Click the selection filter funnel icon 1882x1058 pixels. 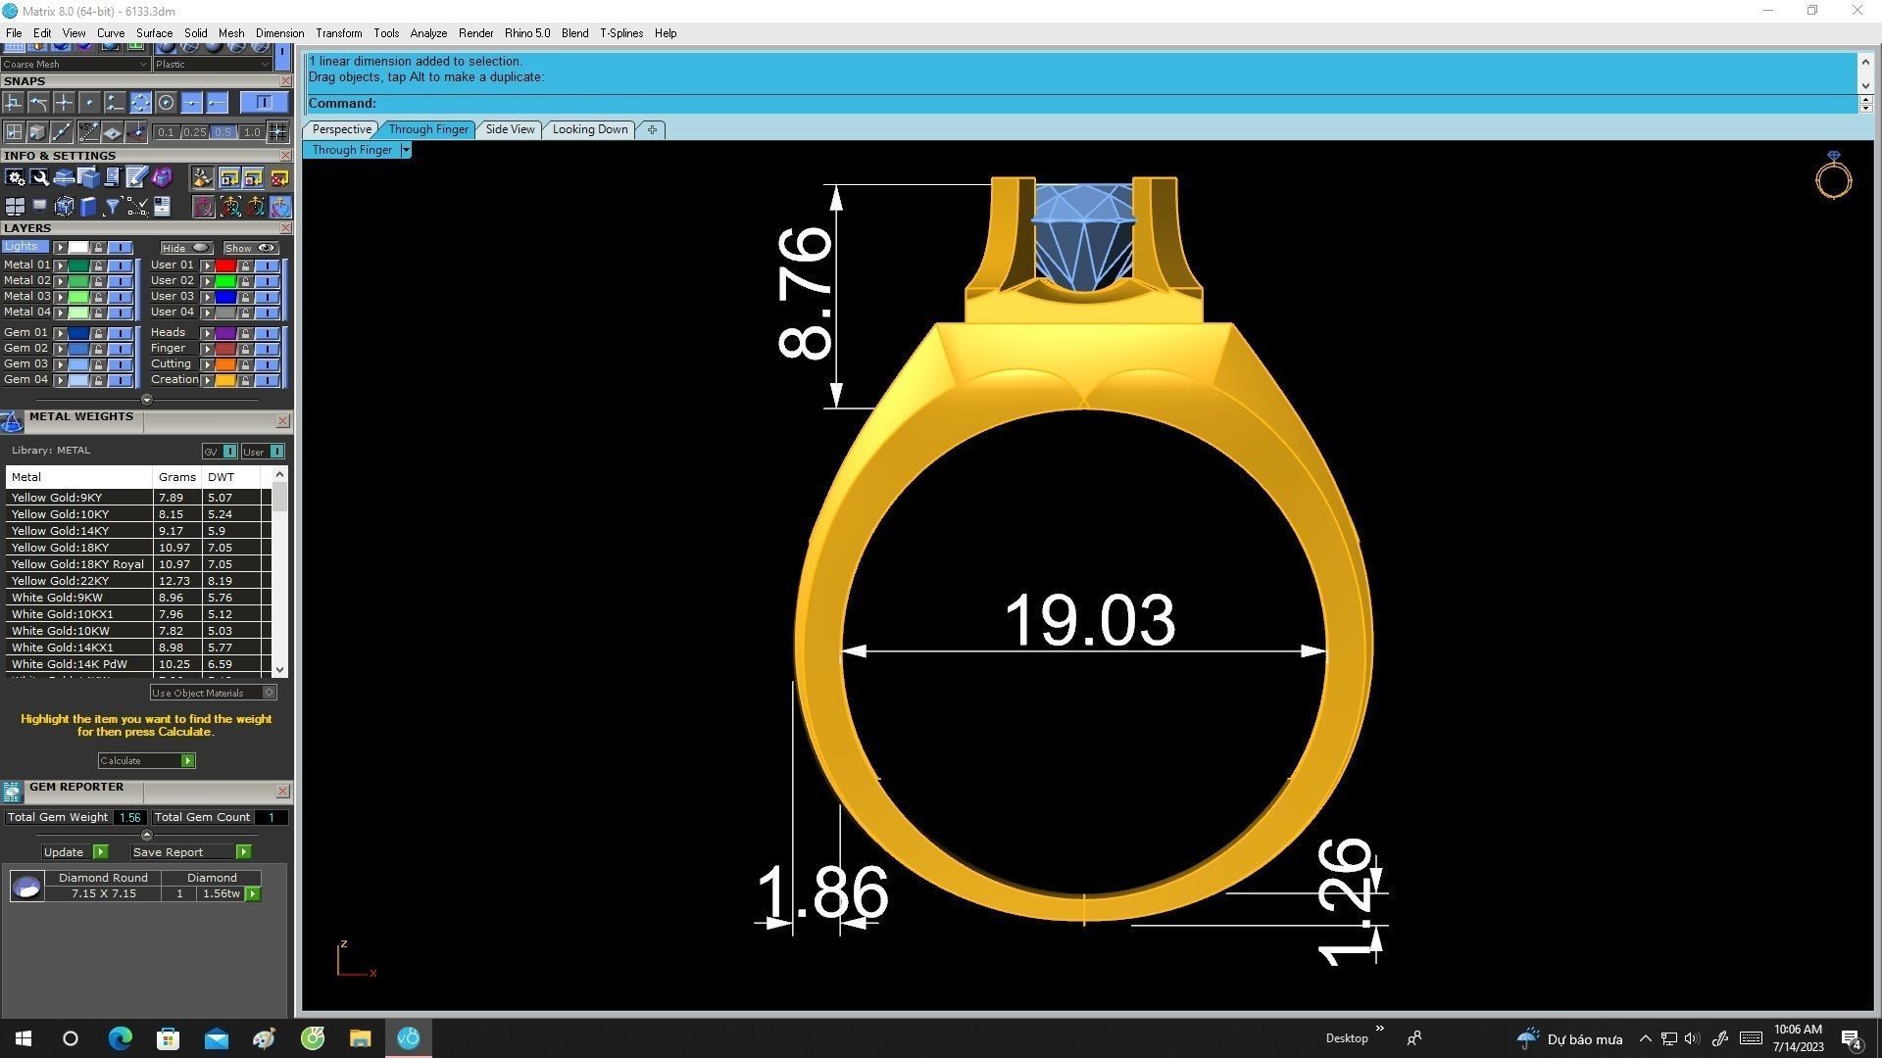113,207
